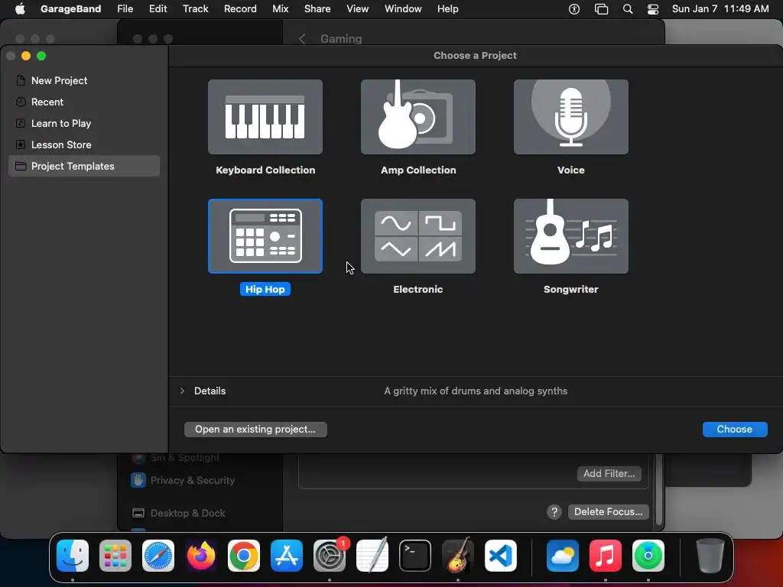Select Project Templates in sidebar
This screenshot has height=587, width=783.
[84, 166]
